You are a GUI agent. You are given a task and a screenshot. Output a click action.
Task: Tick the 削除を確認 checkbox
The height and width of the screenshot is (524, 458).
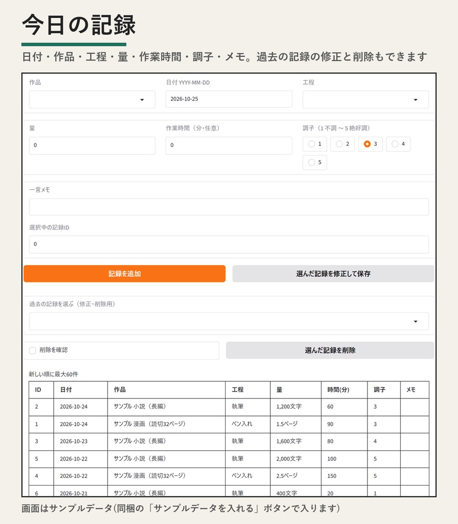coord(32,350)
